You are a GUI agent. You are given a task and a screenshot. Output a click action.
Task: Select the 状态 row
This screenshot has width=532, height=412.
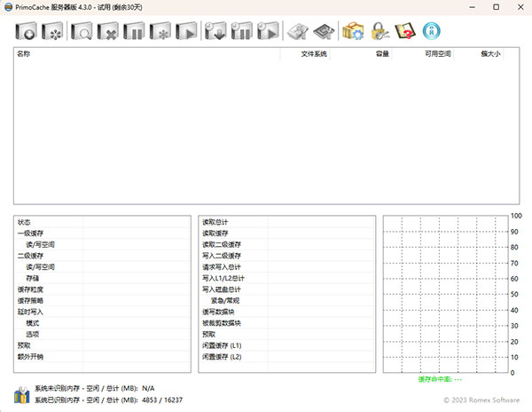tap(102, 222)
